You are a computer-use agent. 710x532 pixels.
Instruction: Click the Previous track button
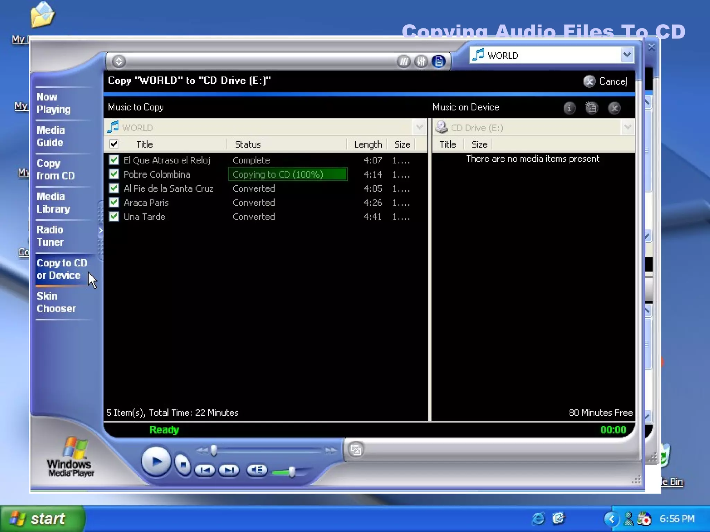tap(205, 470)
